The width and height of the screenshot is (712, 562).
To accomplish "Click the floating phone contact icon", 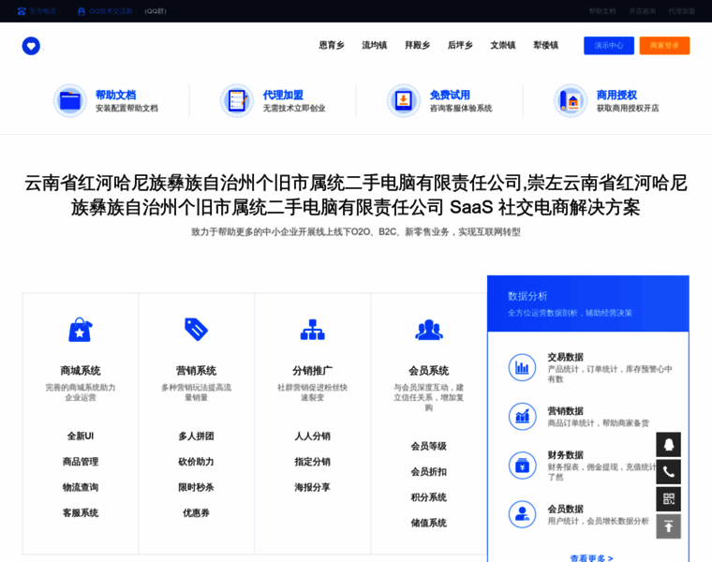I will [668, 471].
